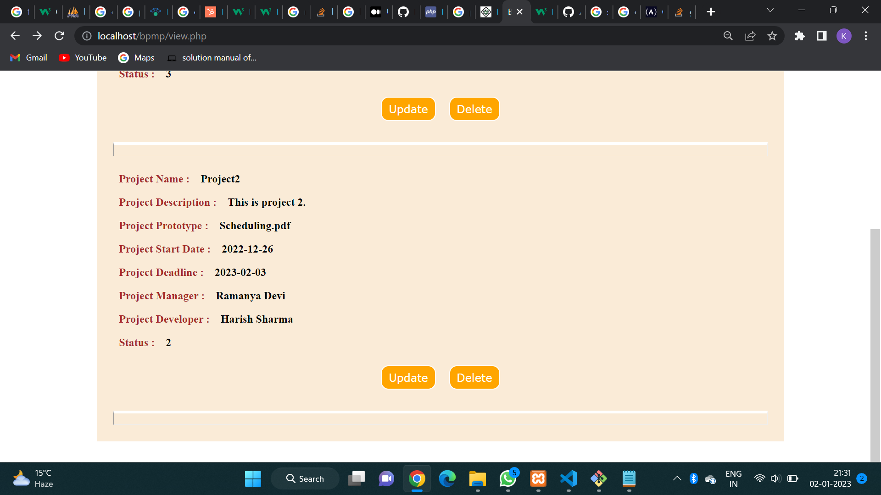The width and height of the screenshot is (881, 495).
Task: Open Windows Start menu
Action: (253, 478)
